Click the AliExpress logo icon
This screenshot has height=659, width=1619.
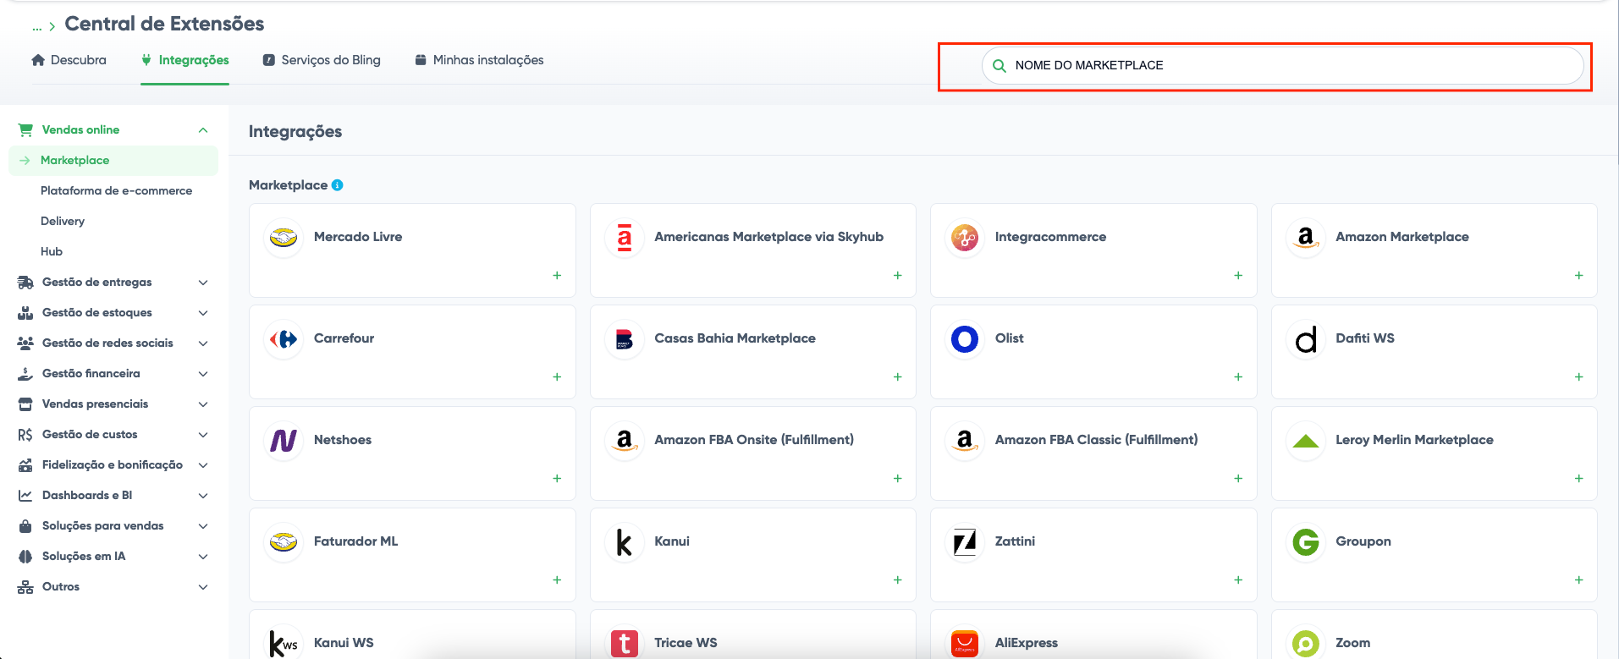click(965, 643)
